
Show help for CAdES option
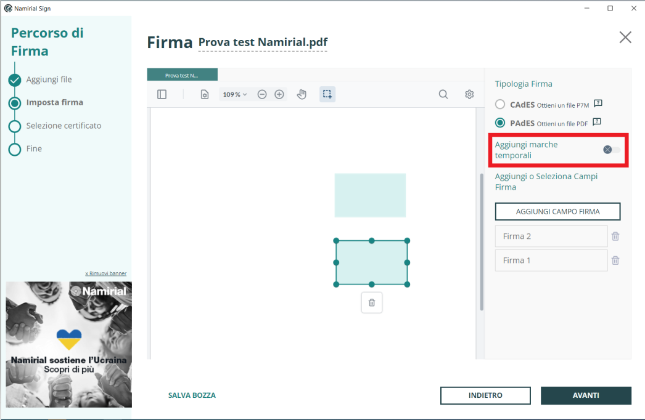click(x=598, y=103)
